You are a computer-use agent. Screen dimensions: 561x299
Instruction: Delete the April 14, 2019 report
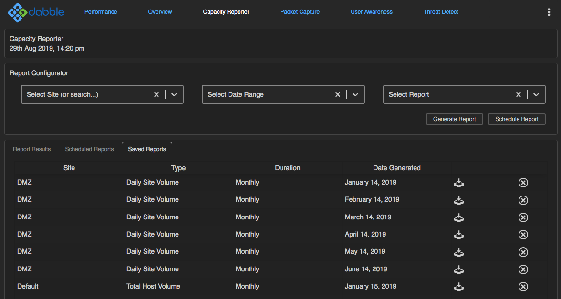[523, 235]
